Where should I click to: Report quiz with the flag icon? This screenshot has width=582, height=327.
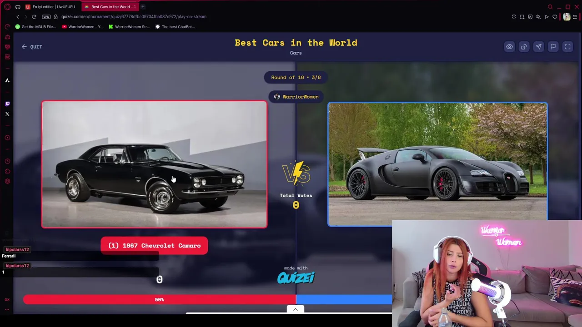click(553, 47)
